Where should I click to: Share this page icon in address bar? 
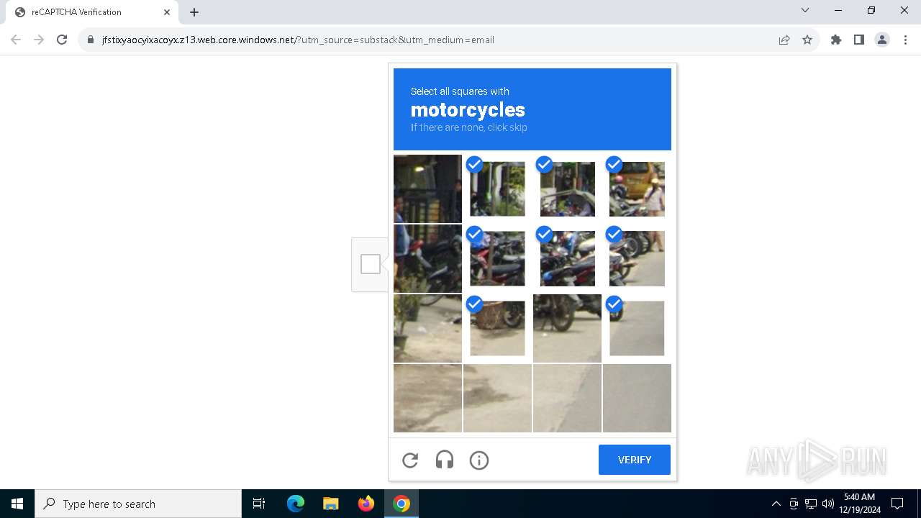coord(784,40)
